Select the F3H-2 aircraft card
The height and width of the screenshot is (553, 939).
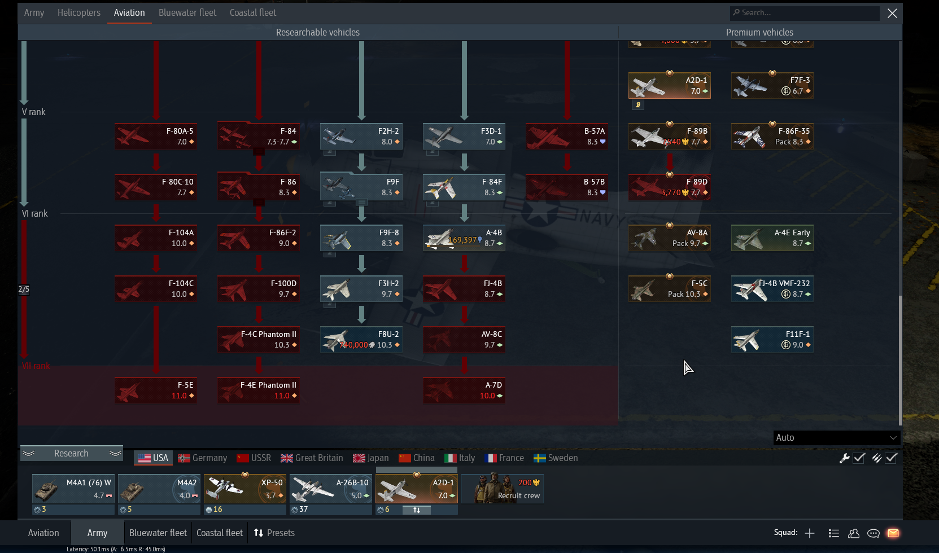[361, 289]
